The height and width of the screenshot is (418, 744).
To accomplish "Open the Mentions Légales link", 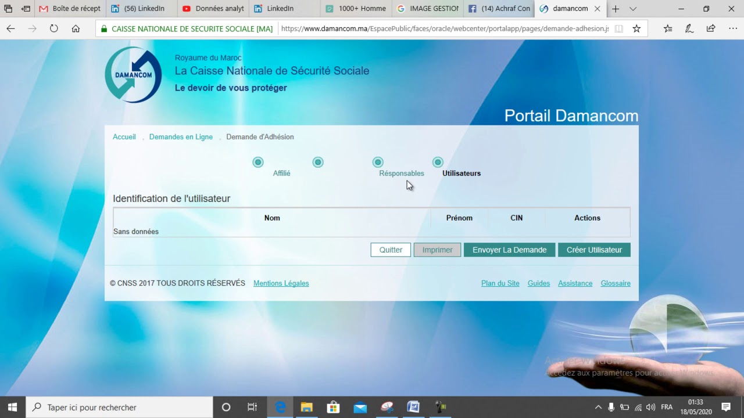I will [281, 283].
